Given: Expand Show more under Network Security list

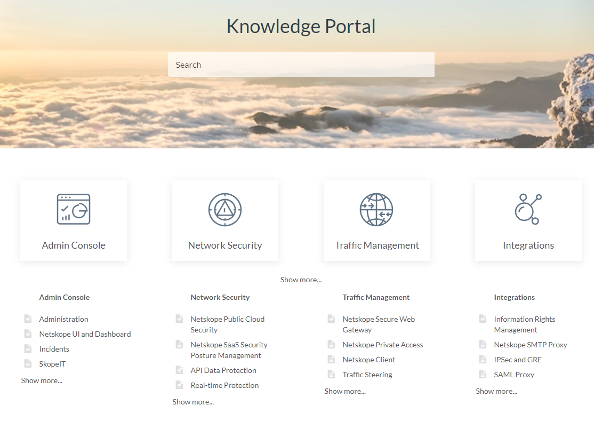Looking at the screenshot, I should click(x=193, y=402).
